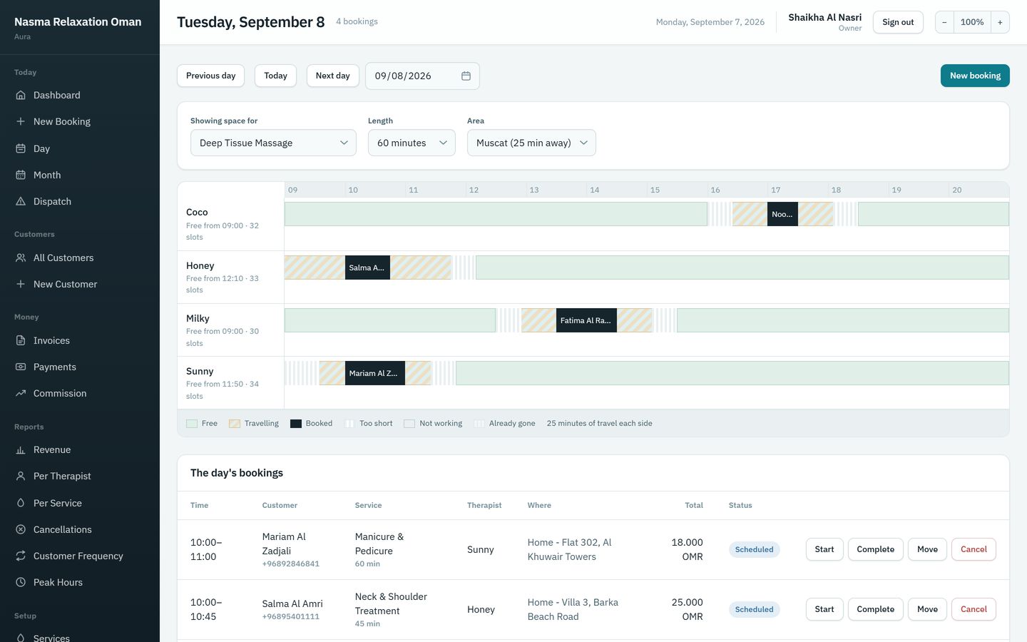Jump to Today
1027x642 pixels.
click(275, 76)
